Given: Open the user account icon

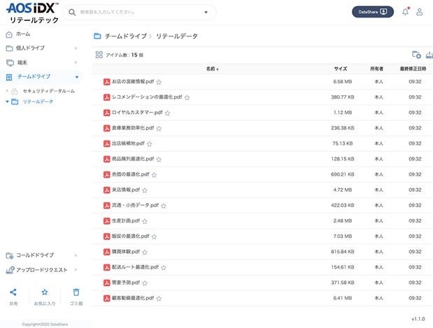Looking at the screenshot, I should pyautogui.click(x=419, y=12).
